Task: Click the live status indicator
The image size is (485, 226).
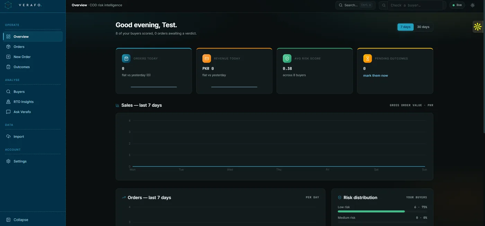Action: coord(457,5)
